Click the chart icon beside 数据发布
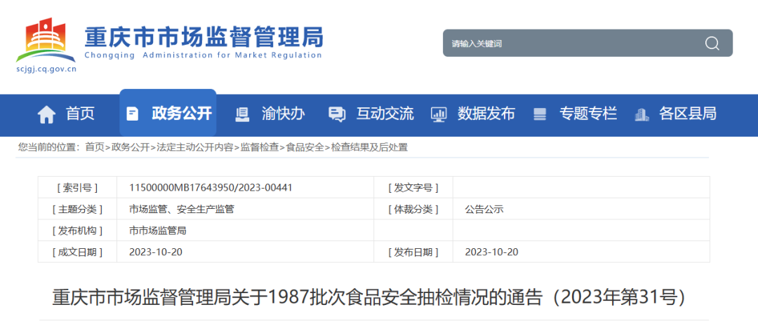This screenshot has height=333, width=758. [x=439, y=114]
